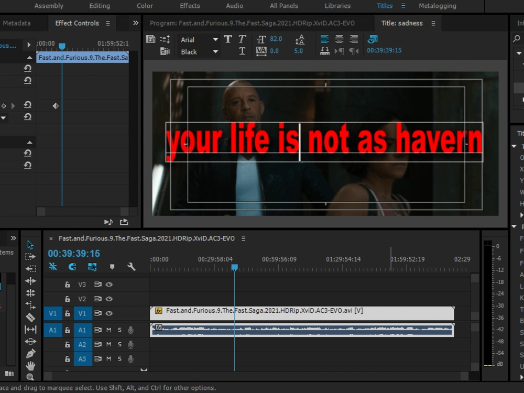Align title text to the left
This screenshot has width=524, height=393.
[324, 39]
